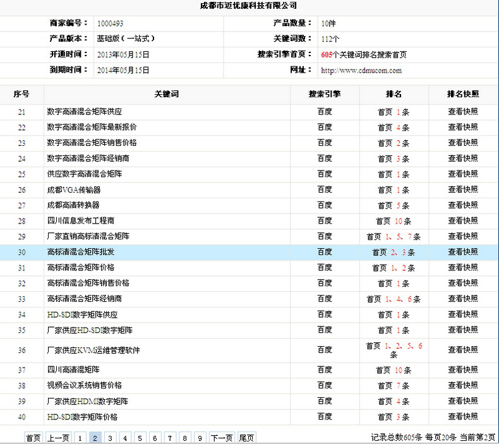Viewport: 499px width, 444px height.
Task: Click the 首页 first page button
Action: 33,438
